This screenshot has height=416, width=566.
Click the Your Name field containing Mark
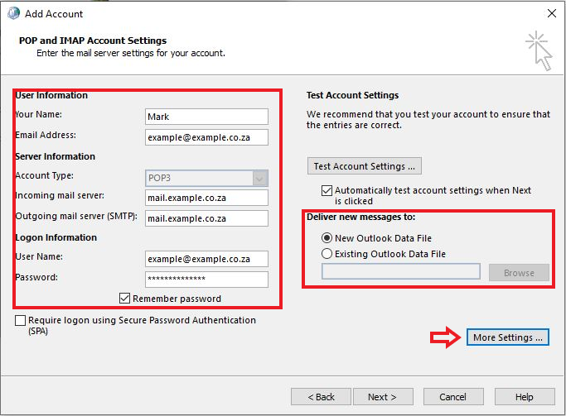206,117
